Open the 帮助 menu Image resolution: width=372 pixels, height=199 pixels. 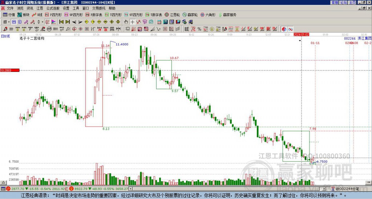[112, 8]
